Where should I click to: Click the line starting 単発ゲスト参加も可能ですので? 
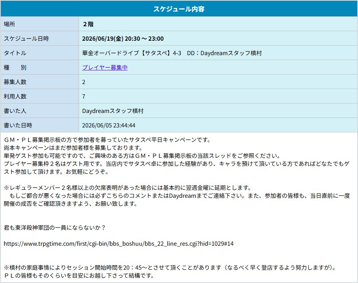pos(142,156)
